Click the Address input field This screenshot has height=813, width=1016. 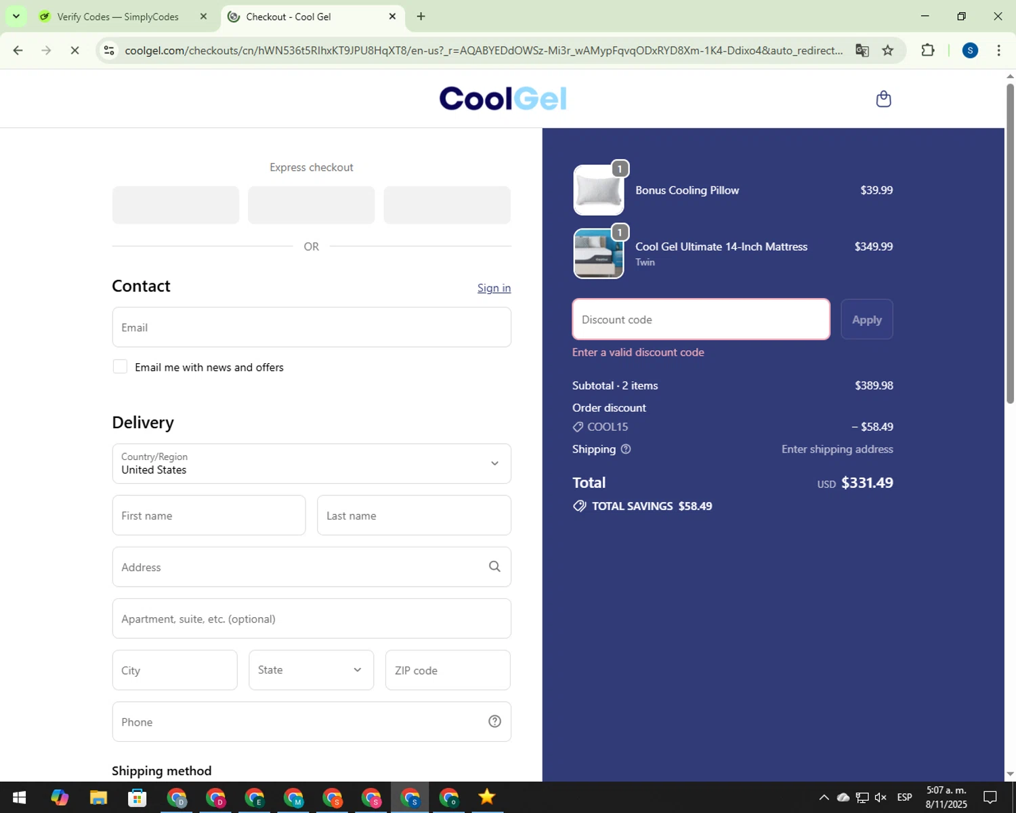click(x=312, y=567)
